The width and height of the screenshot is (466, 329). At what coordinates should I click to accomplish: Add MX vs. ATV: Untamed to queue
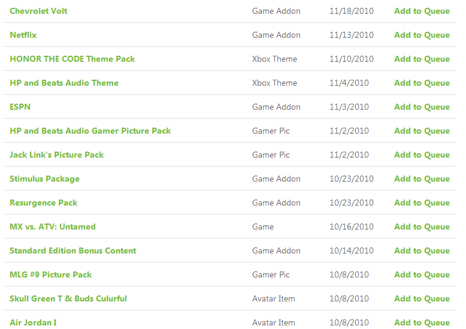[422, 227]
